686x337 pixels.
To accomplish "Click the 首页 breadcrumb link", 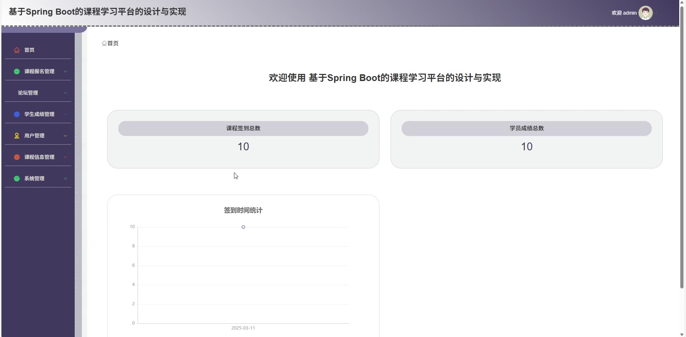I will click(x=113, y=43).
